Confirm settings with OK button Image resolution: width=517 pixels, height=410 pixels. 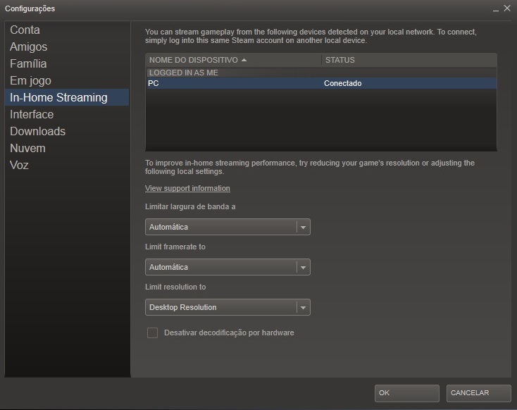click(407, 393)
